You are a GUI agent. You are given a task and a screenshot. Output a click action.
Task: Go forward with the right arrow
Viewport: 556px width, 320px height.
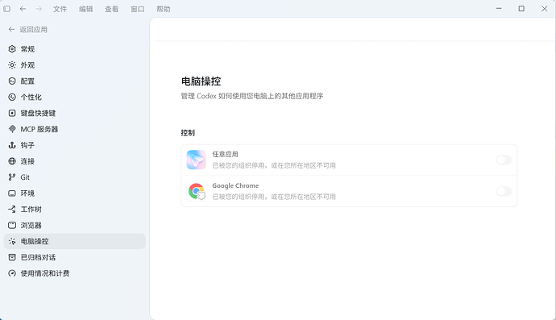pos(39,9)
